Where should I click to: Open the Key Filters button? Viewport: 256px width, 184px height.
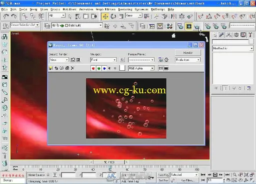click(x=188, y=180)
